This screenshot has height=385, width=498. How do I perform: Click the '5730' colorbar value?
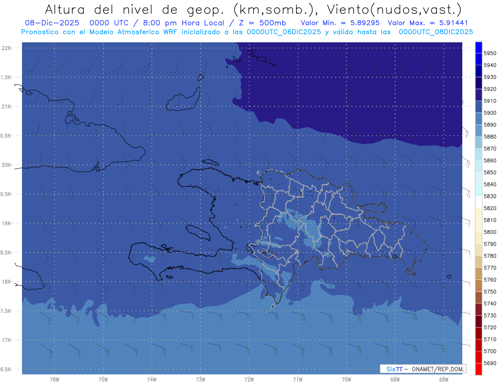(x=490, y=315)
